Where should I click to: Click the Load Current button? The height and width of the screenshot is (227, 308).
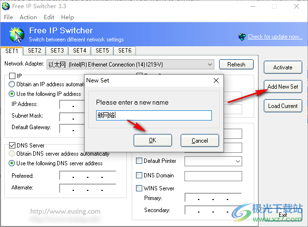(x=283, y=106)
